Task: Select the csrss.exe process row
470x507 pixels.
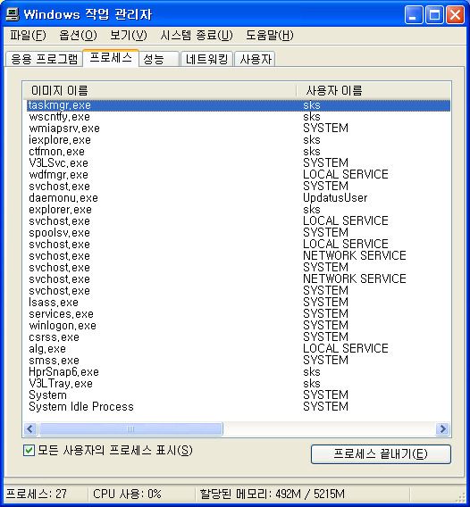Action: pyautogui.click(x=239, y=337)
